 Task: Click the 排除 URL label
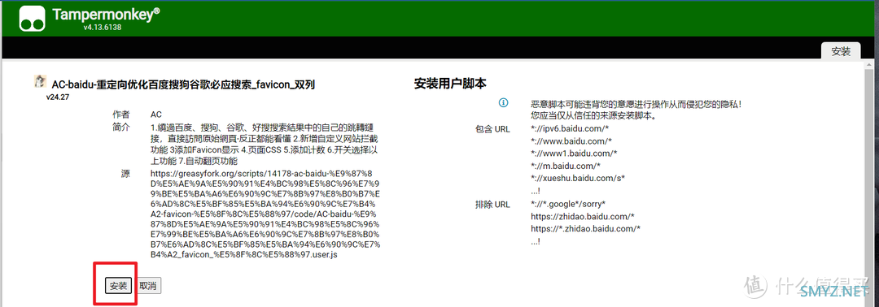coord(492,205)
